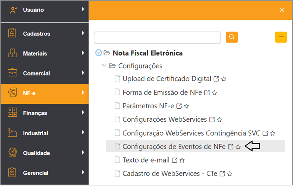Screen dimensions: 293x186
Task: Open Upload de Certificado Digital external-link icon
Action: [216, 79]
